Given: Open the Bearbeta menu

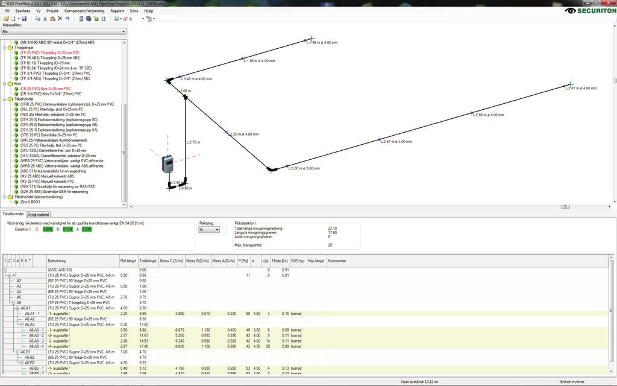Looking at the screenshot, I should (x=23, y=11).
